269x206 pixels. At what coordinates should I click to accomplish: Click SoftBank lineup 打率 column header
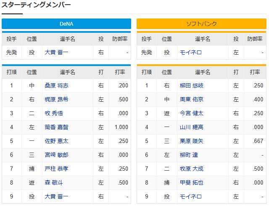[x=255, y=72]
